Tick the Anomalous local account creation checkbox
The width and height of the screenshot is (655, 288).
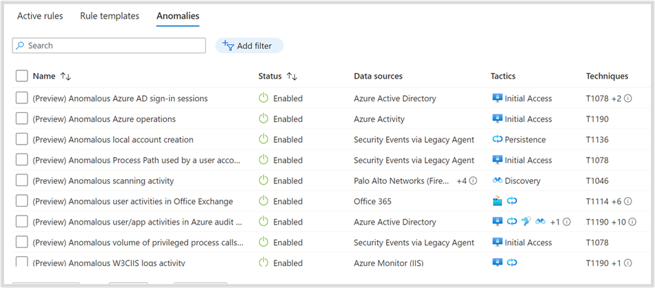22,139
